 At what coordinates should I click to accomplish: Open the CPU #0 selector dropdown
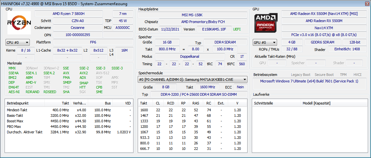coord(18,43)
